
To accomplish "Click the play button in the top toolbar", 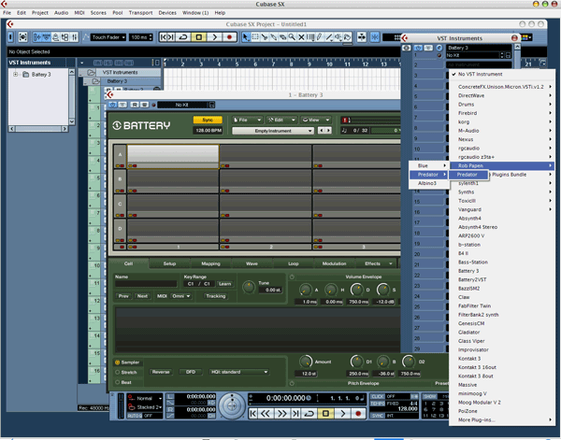I will point(214,37).
